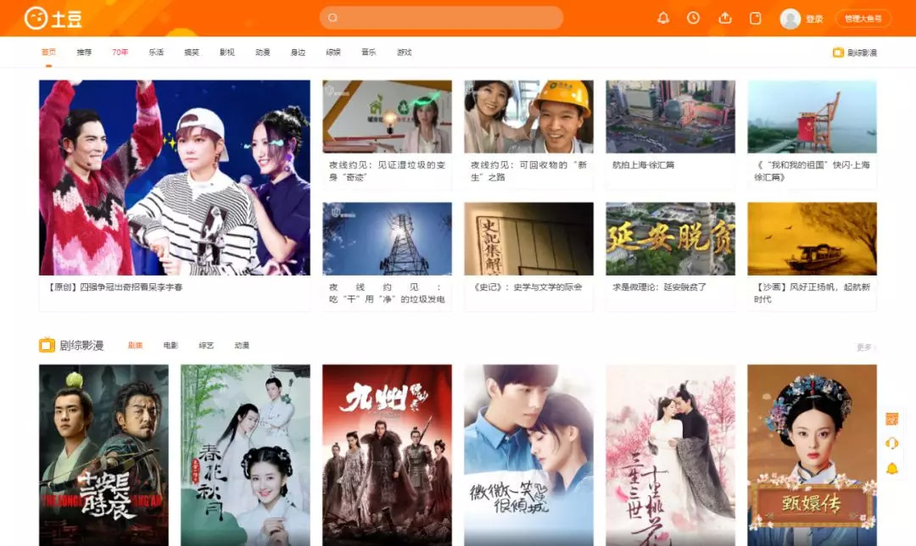Open title 《我和我的祖国》快闪·上海徐汇篇
This screenshot has height=546, width=916.
click(x=812, y=171)
